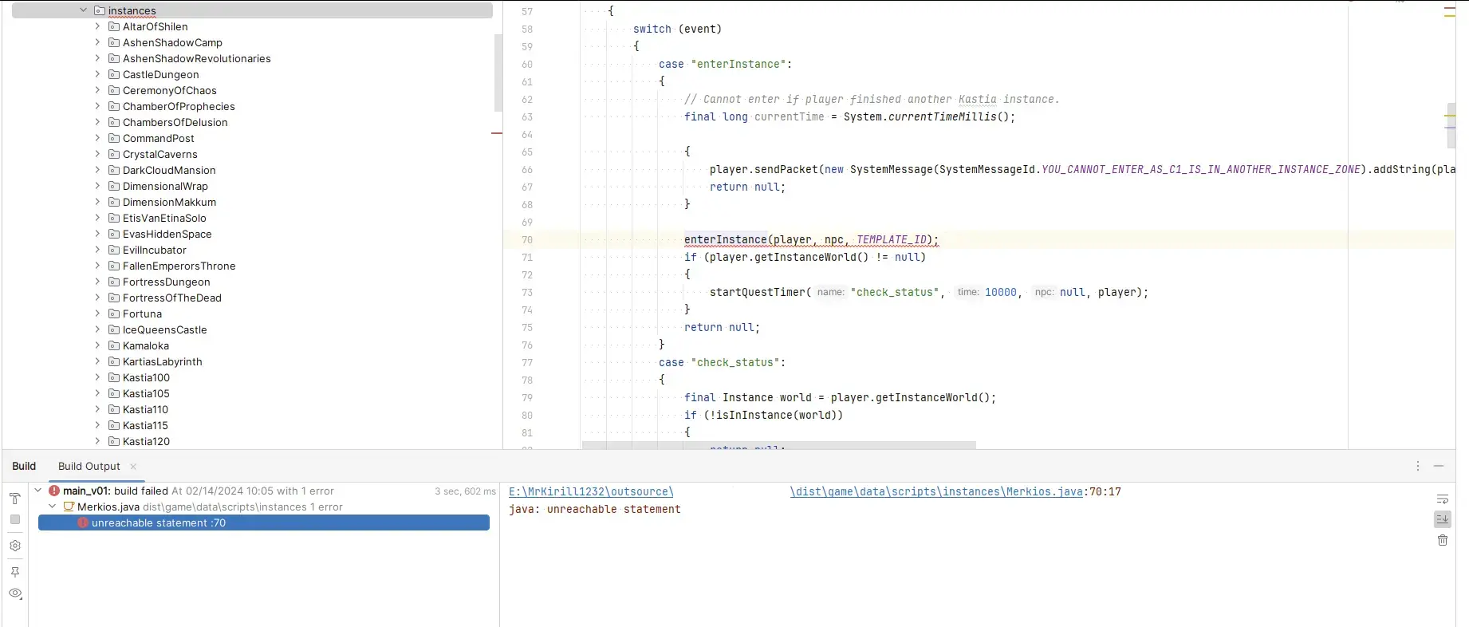Click folder icon beside DimensionalWrap
Image resolution: width=1469 pixels, height=627 pixels.
tap(114, 187)
